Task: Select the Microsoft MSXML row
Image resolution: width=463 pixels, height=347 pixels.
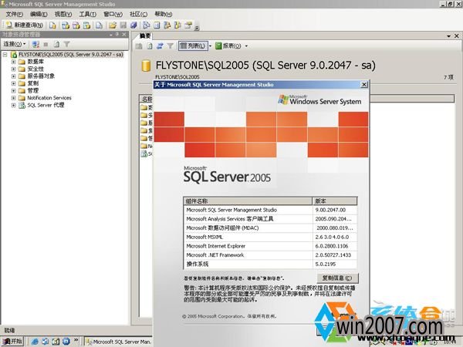Action: point(270,237)
